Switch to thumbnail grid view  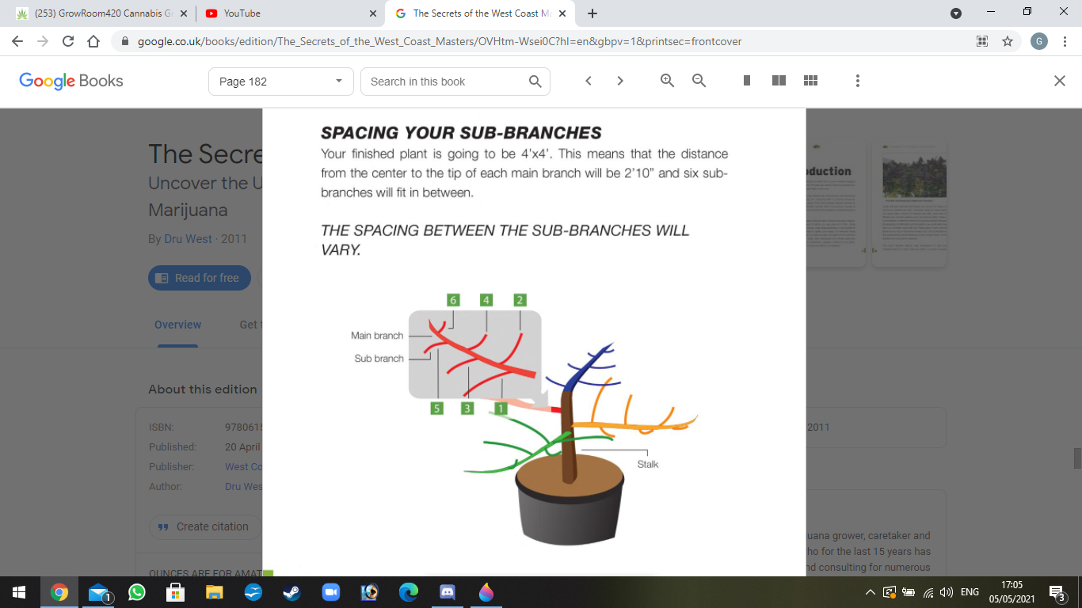810,81
